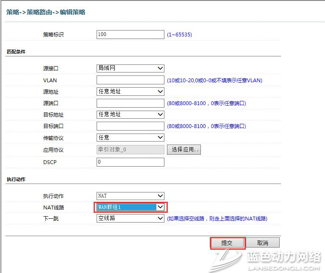Click the 匹配条件 section header
Image resolution: width=325 pixels, height=273 pixels.
click(x=16, y=52)
